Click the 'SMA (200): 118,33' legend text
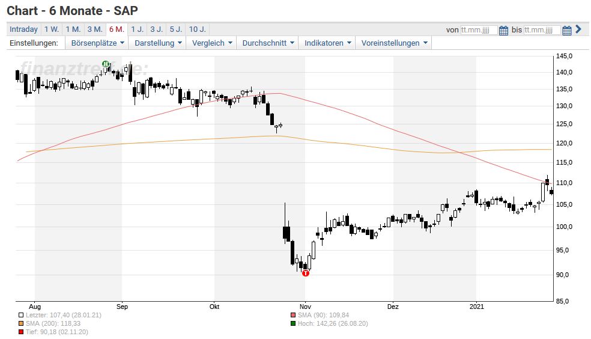591x339 pixels. 53,323
